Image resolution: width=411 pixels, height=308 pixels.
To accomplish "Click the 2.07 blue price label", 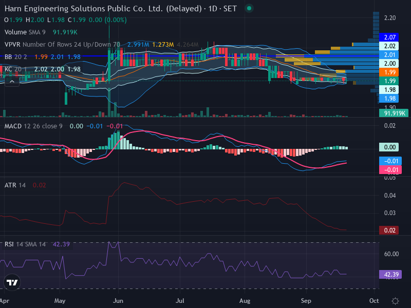I will pos(389,37).
